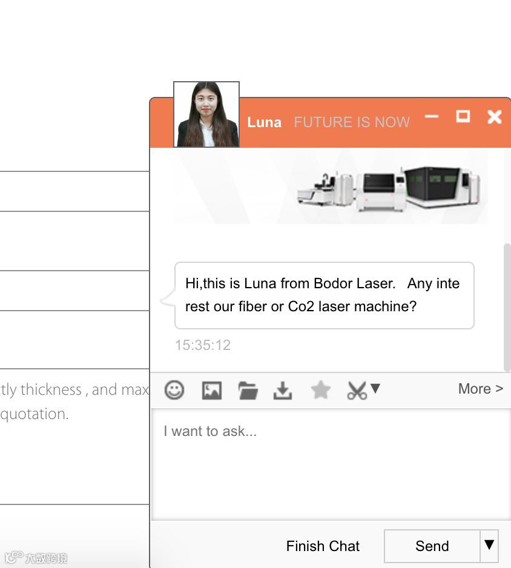The image size is (511, 568).
Task: Insert an image into the chat
Action: click(211, 391)
